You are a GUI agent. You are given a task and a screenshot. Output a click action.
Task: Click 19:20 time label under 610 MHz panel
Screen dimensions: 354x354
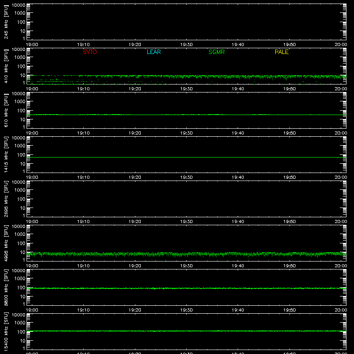[x=135, y=133]
